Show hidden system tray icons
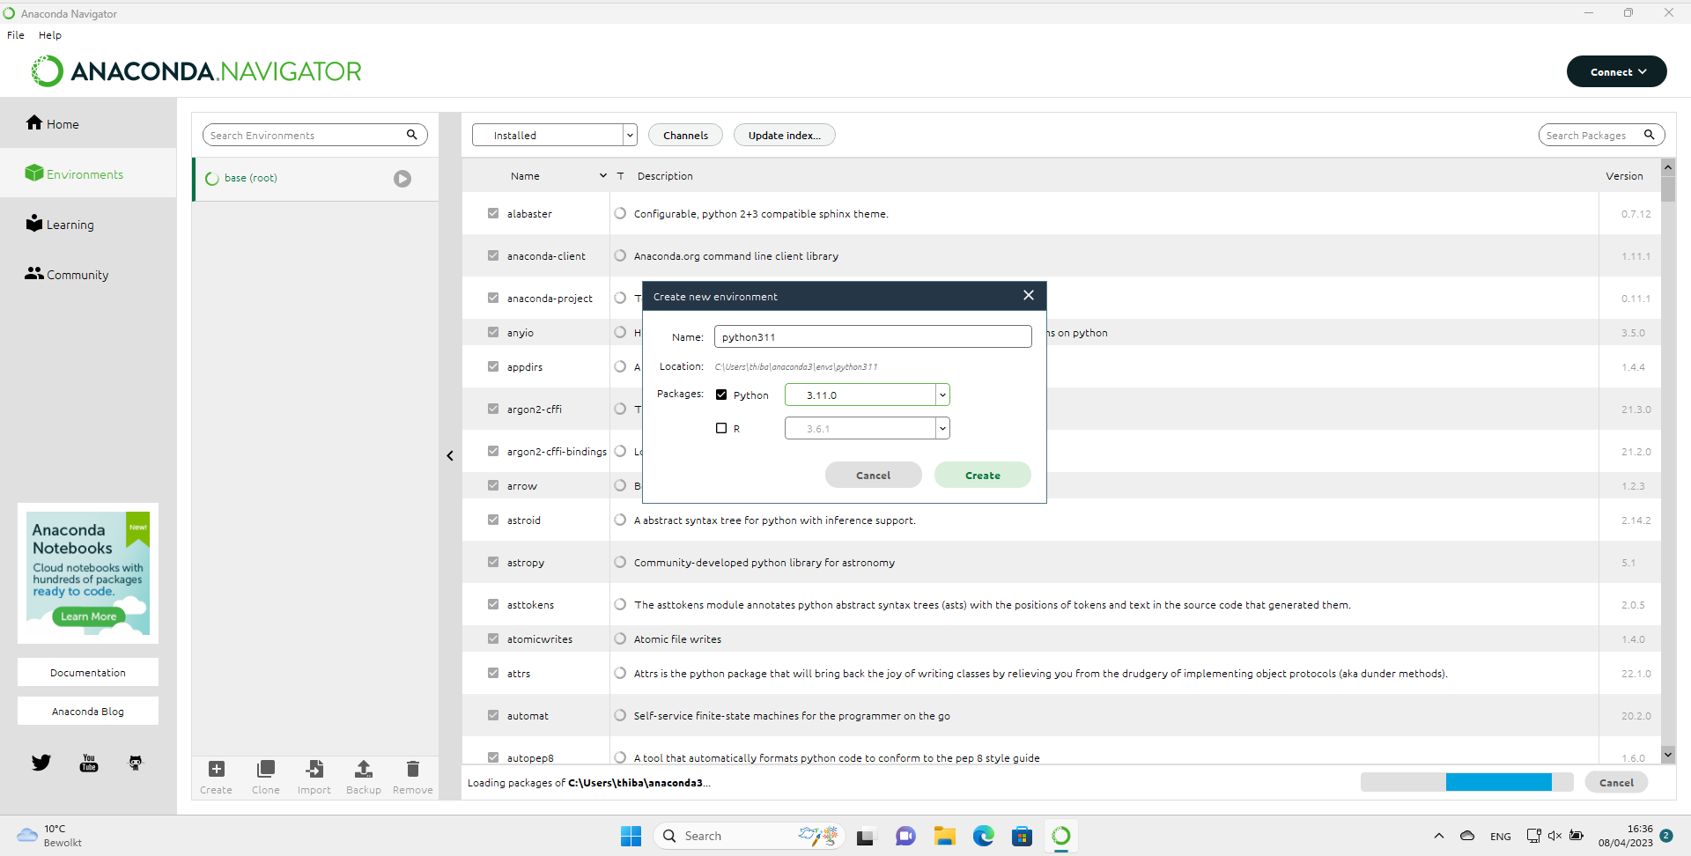This screenshot has width=1691, height=856. tap(1439, 836)
